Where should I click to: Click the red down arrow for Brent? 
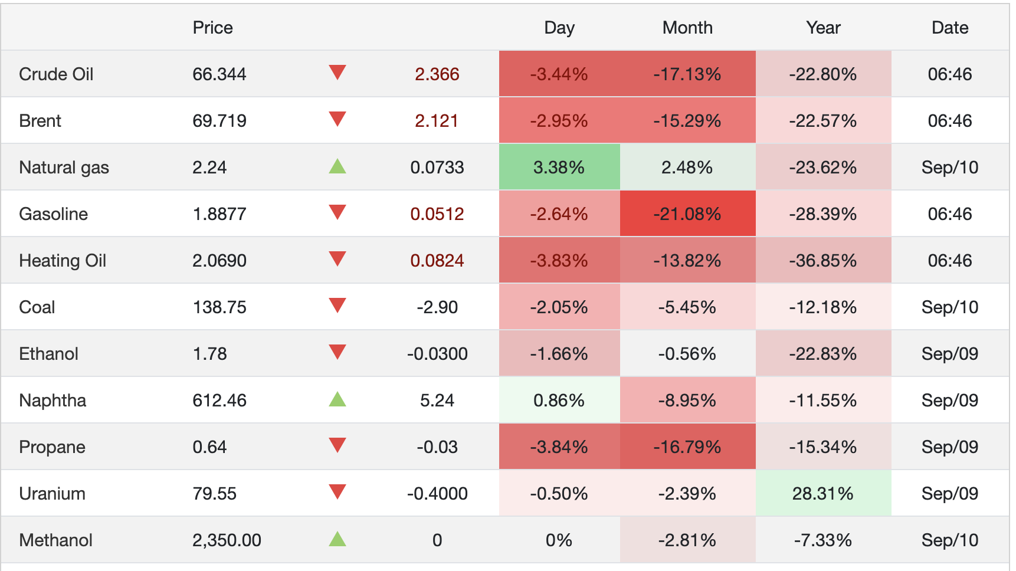pyautogui.click(x=337, y=119)
